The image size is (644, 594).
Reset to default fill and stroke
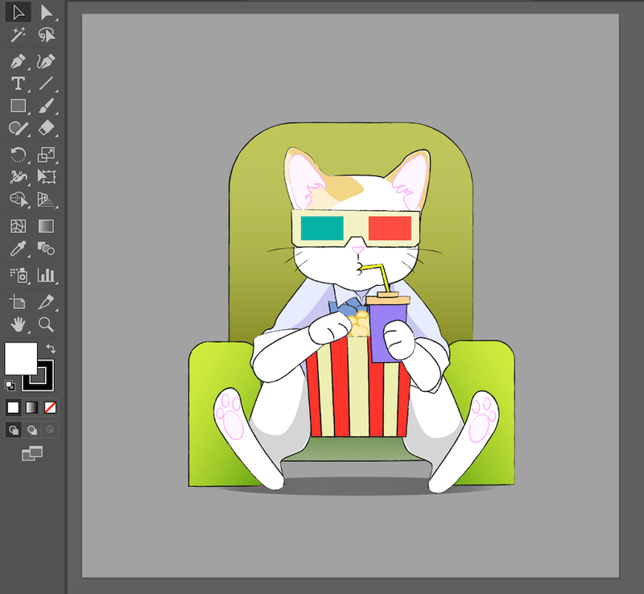pyautogui.click(x=10, y=385)
